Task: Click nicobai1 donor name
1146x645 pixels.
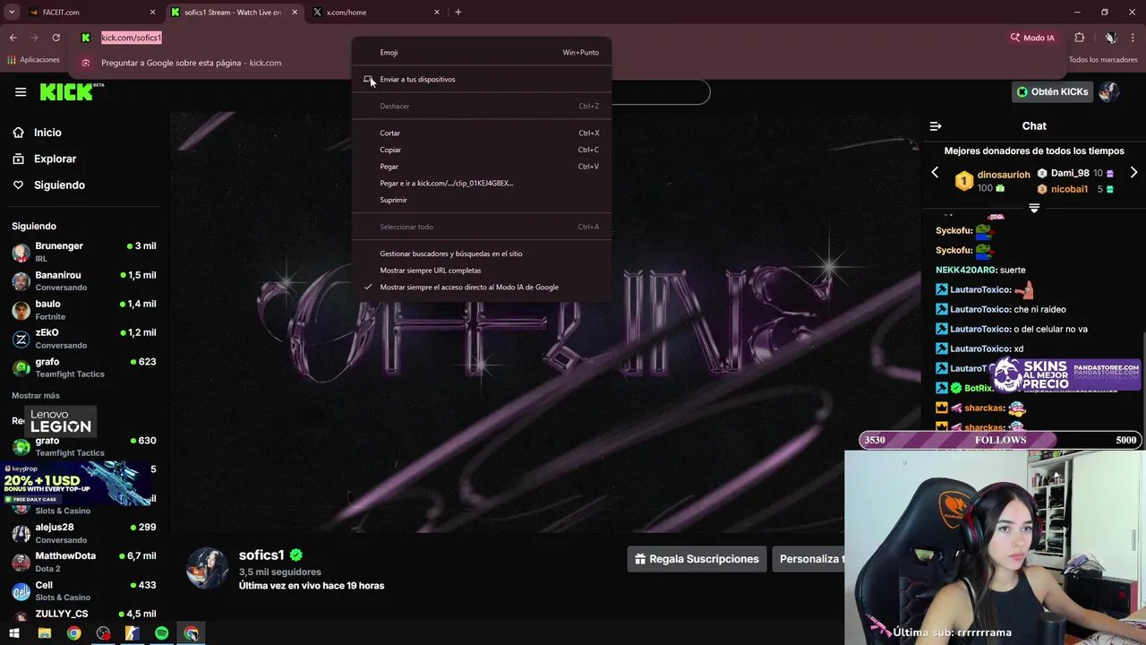Action: pyautogui.click(x=1070, y=189)
